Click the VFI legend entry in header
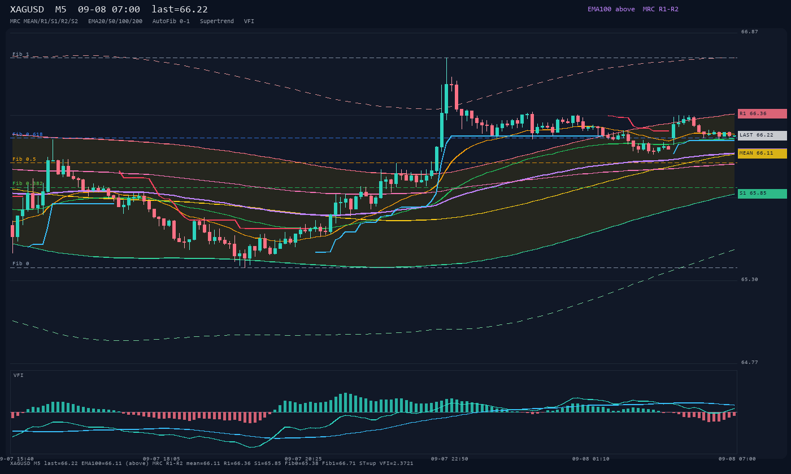The height and width of the screenshot is (474, 791). point(249,21)
